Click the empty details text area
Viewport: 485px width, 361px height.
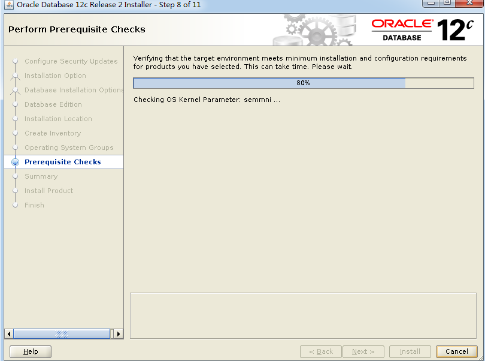(303, 316)
